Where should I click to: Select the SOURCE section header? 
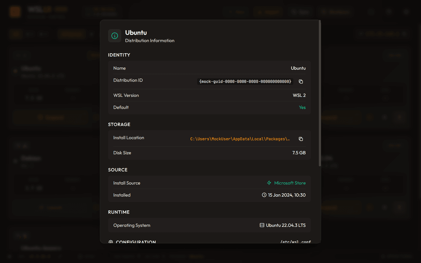[x=118, y=170]
